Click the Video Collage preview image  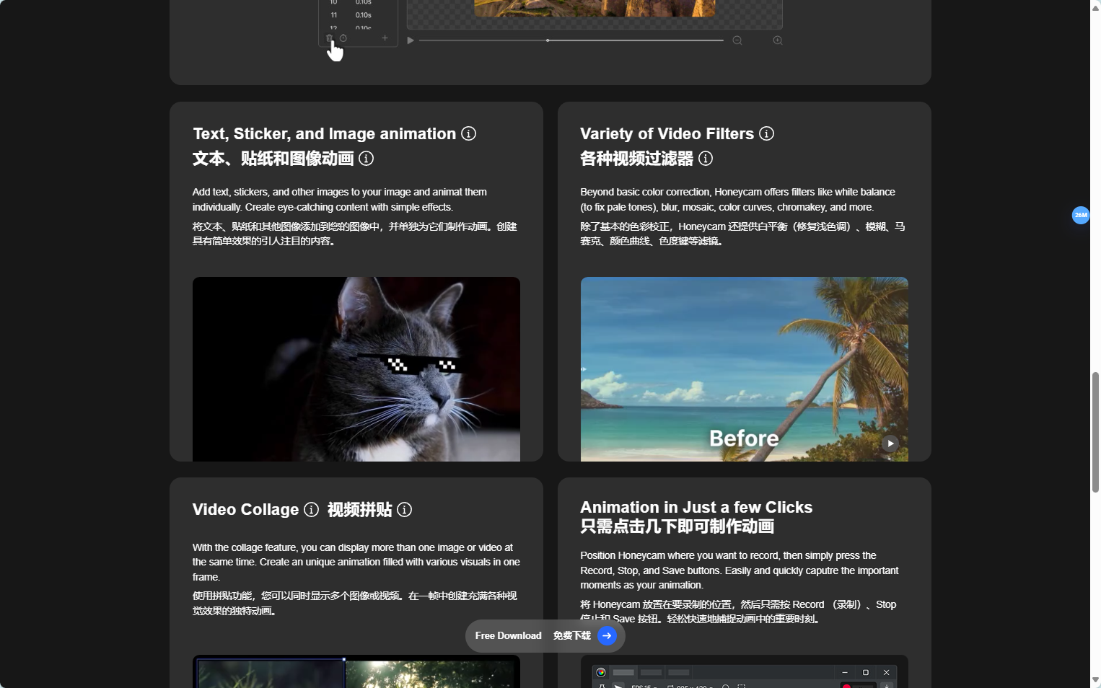click(x=356, y=671)
